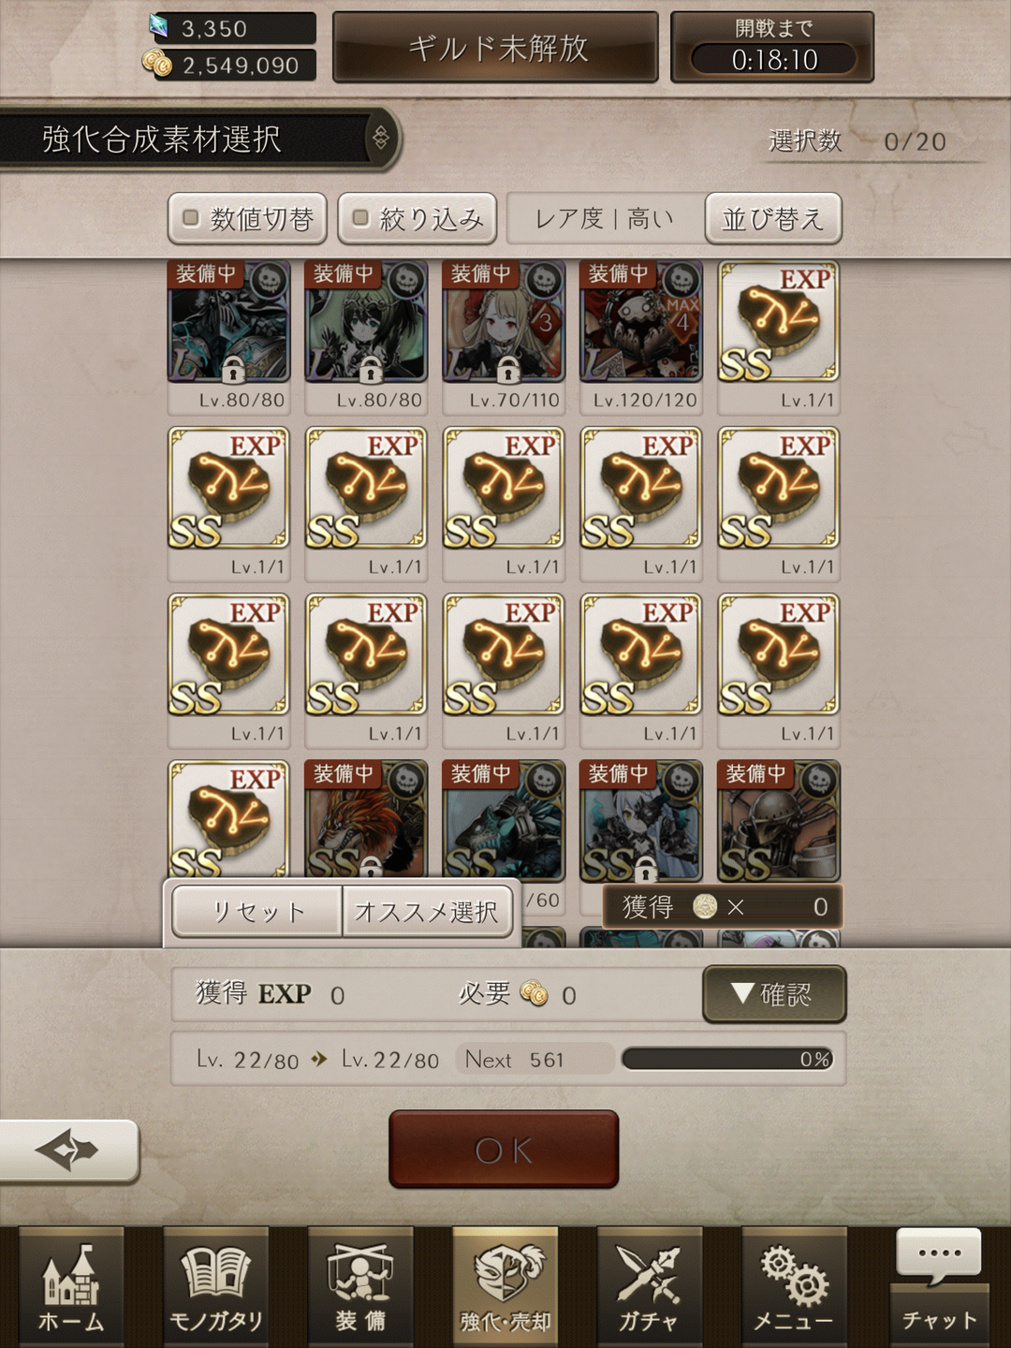
Task: Open メニュー gears icon
Action: coord(794,1287)
